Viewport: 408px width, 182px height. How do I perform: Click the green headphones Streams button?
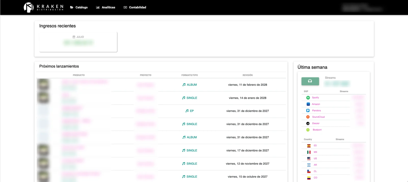click(310, 81)
